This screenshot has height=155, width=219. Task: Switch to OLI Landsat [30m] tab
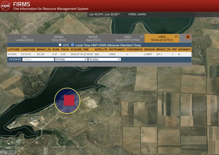(x=24, y=38)
